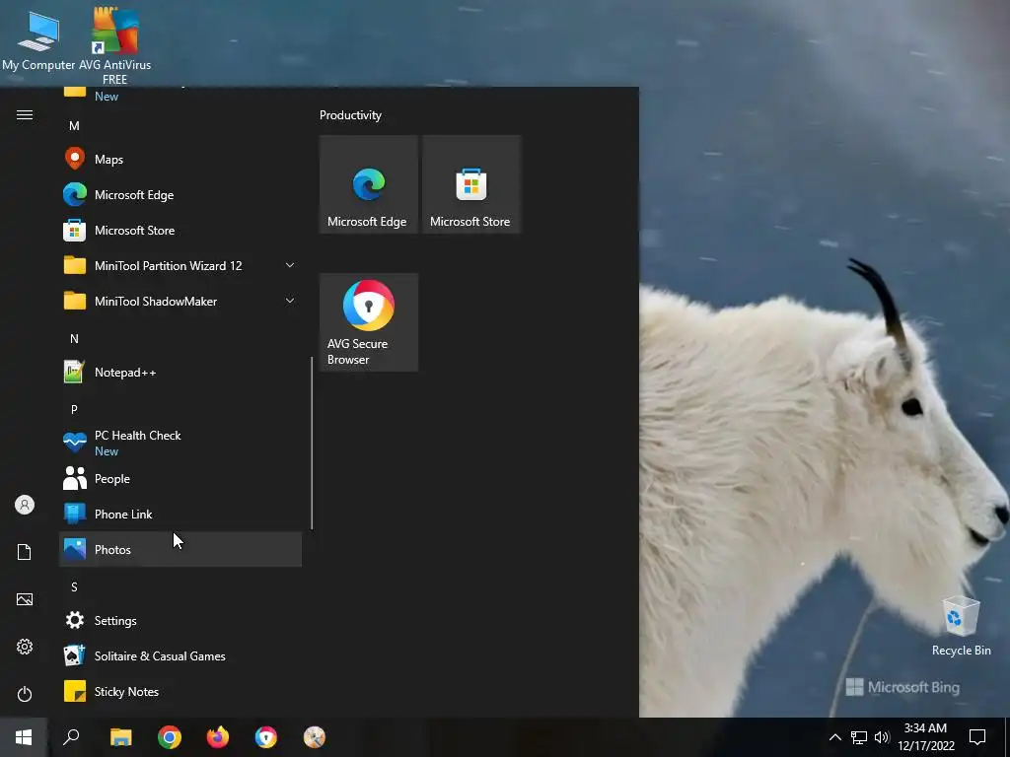Viewport: 1010px width, 757px height.
Task: Open taskbar Search magnifier
Action: click(x=71, y=737)
